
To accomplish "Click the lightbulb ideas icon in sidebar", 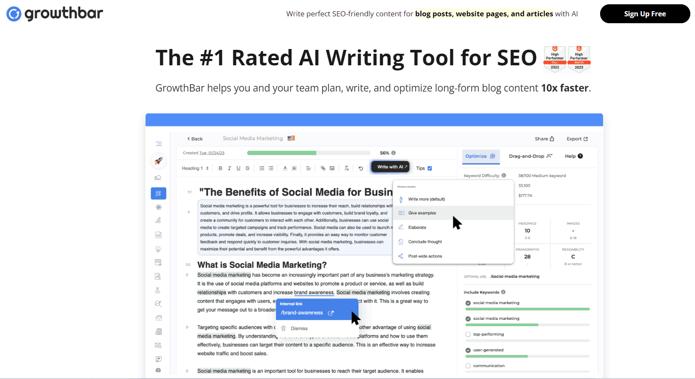I will coord(158,249).
